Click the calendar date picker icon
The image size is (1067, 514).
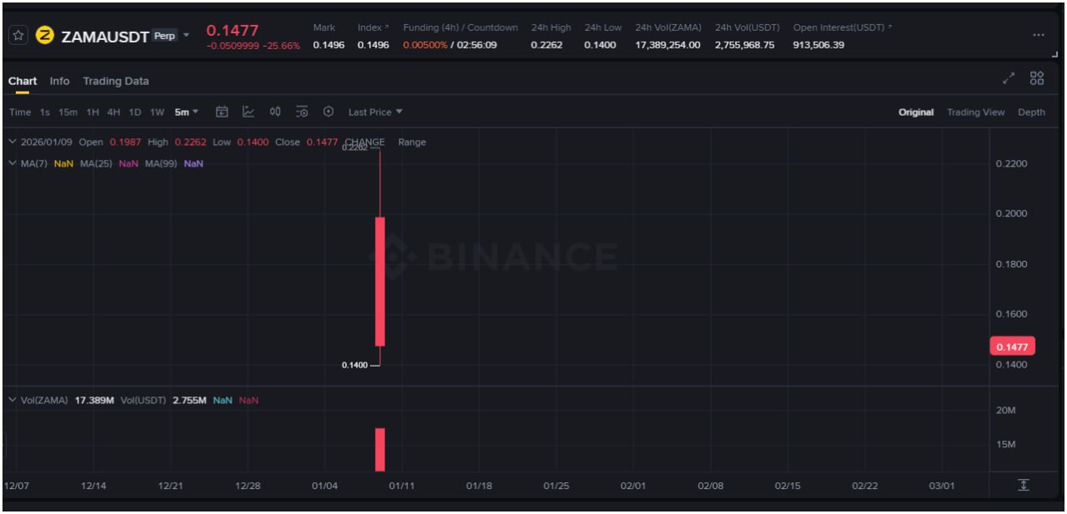pos(222,112)
